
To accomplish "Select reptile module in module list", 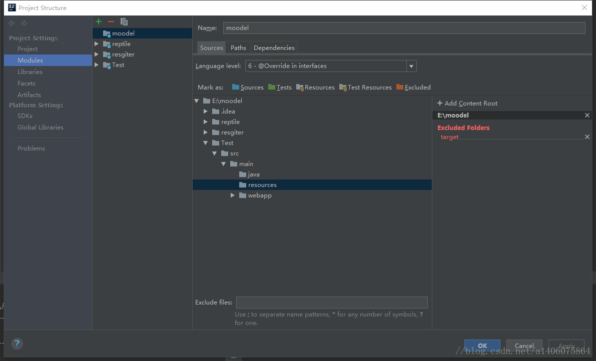I will click(121, 44).
